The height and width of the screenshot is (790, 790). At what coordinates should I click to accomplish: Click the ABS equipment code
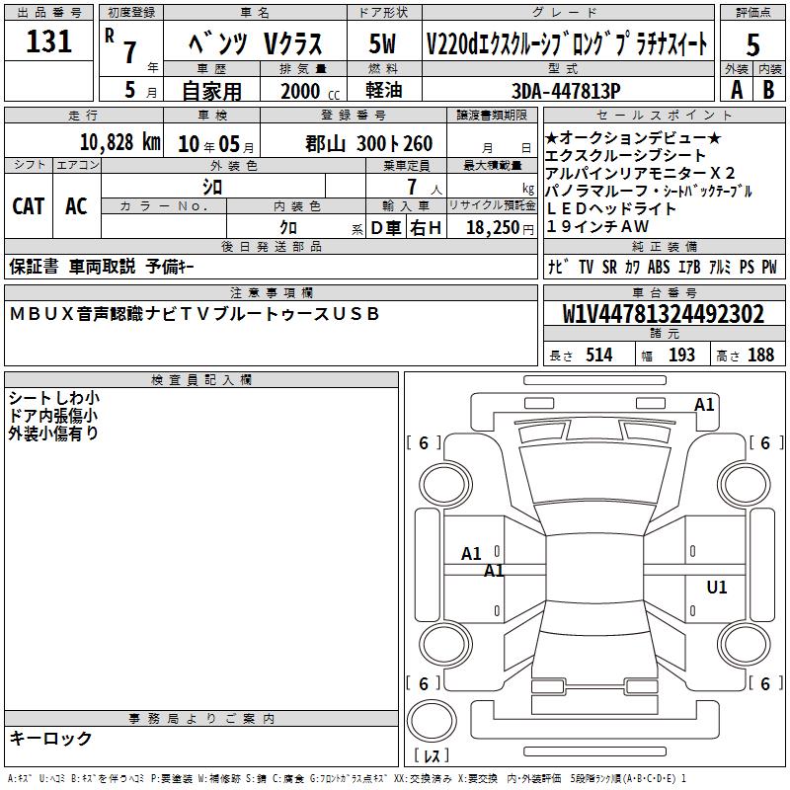[659, 267]
